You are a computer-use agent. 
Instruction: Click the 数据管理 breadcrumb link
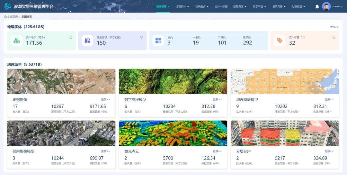(x=13, y=17)
